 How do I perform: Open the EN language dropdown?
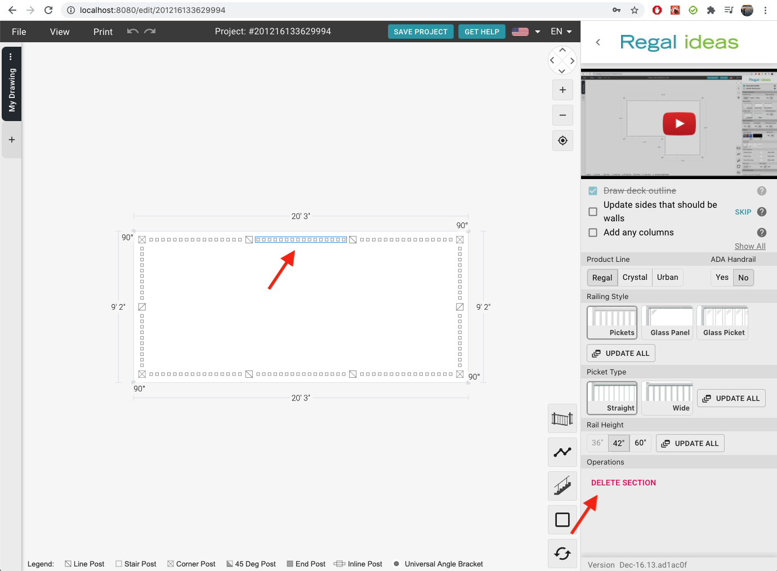point(561,32)
